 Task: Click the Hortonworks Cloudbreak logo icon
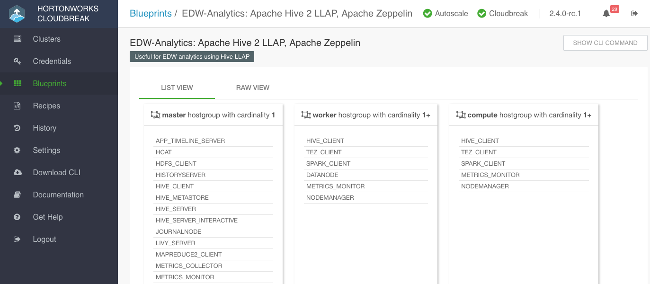tap(17, 14)
